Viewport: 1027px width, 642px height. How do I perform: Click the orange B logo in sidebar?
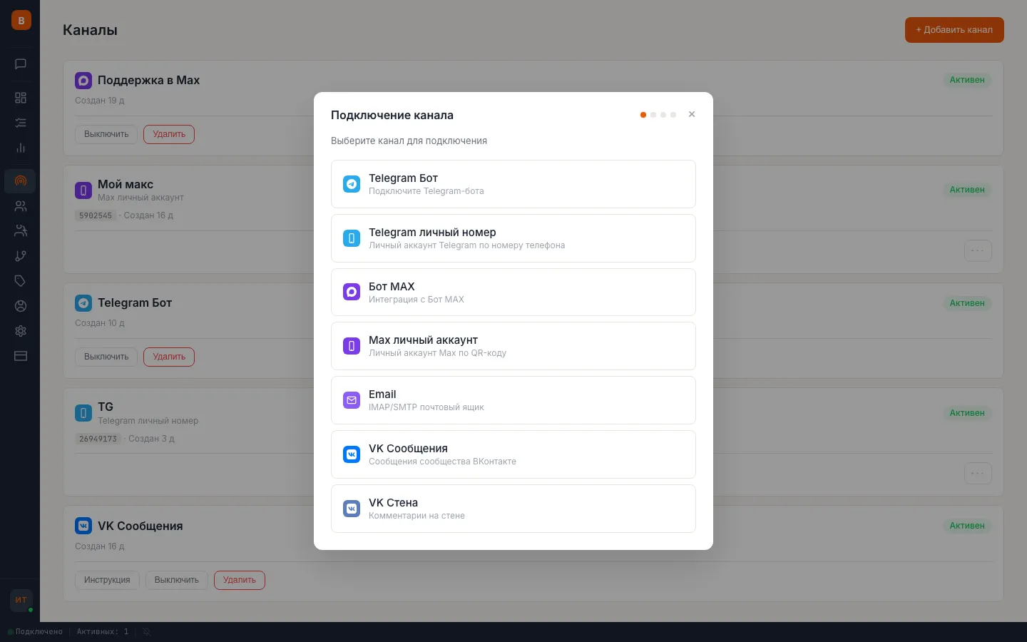(x=21, y=20)
